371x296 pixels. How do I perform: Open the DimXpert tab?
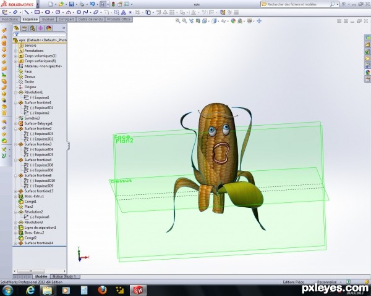(x=66, y=19)
